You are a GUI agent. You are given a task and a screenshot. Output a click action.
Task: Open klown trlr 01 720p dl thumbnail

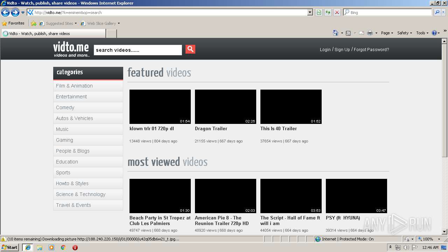click(x=160, y=107)
